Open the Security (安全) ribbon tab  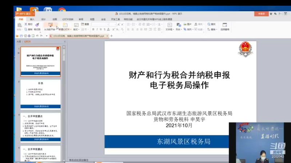pos(103,19)
